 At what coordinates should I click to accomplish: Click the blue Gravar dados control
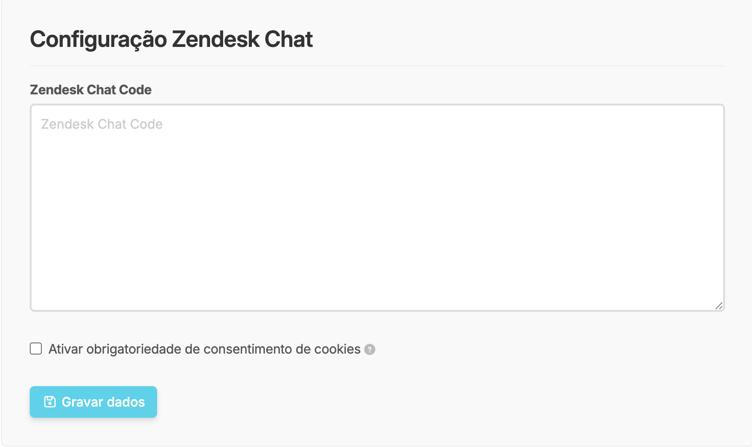(x=93, y=402)
